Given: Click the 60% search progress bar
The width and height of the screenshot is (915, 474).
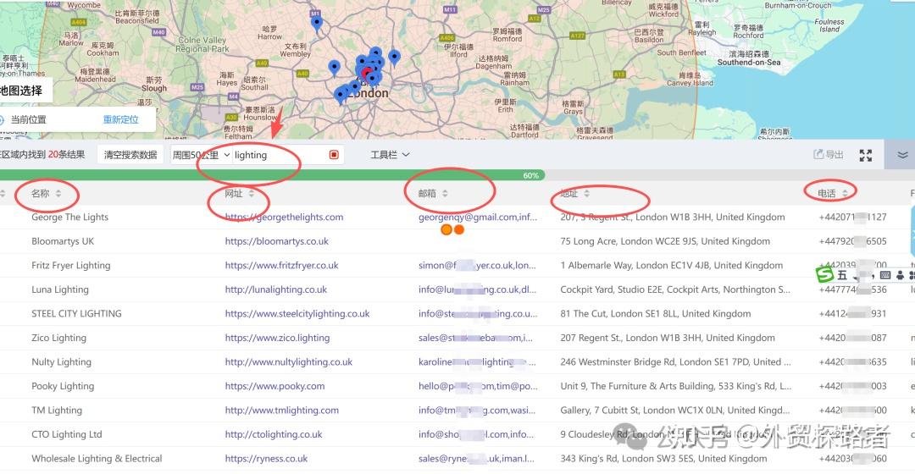Looking at the screenshot, I should 272,175.
